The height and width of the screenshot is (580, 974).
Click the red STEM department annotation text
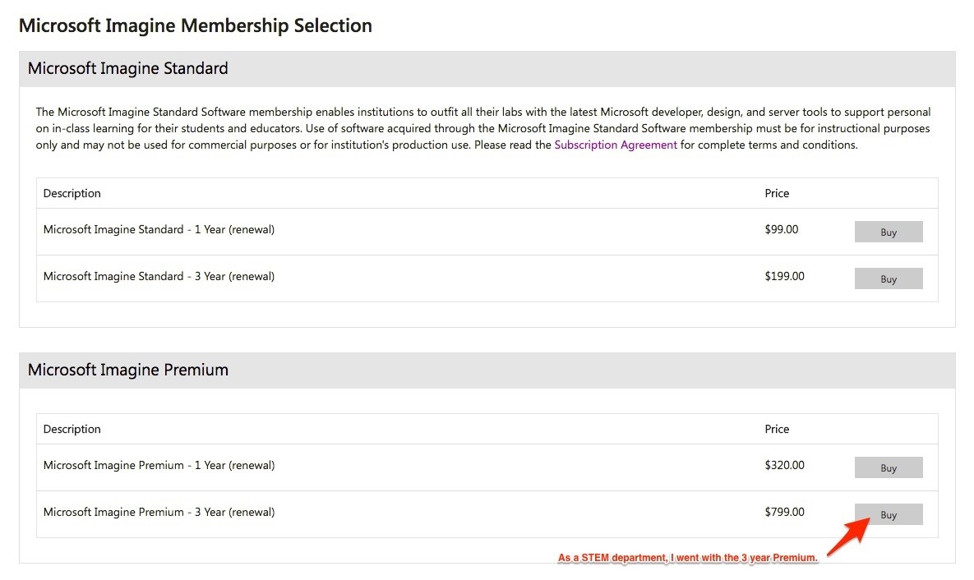pyautogui.click(x=688, y=558)
